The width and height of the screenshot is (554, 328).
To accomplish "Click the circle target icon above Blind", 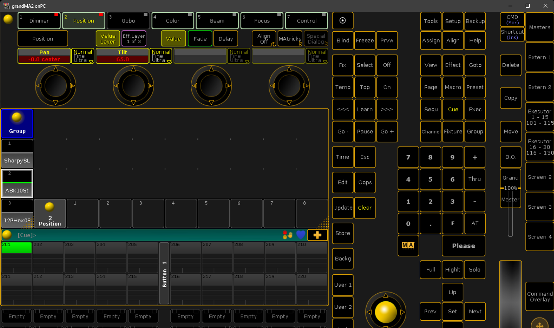I will click(x=343, y=20).
